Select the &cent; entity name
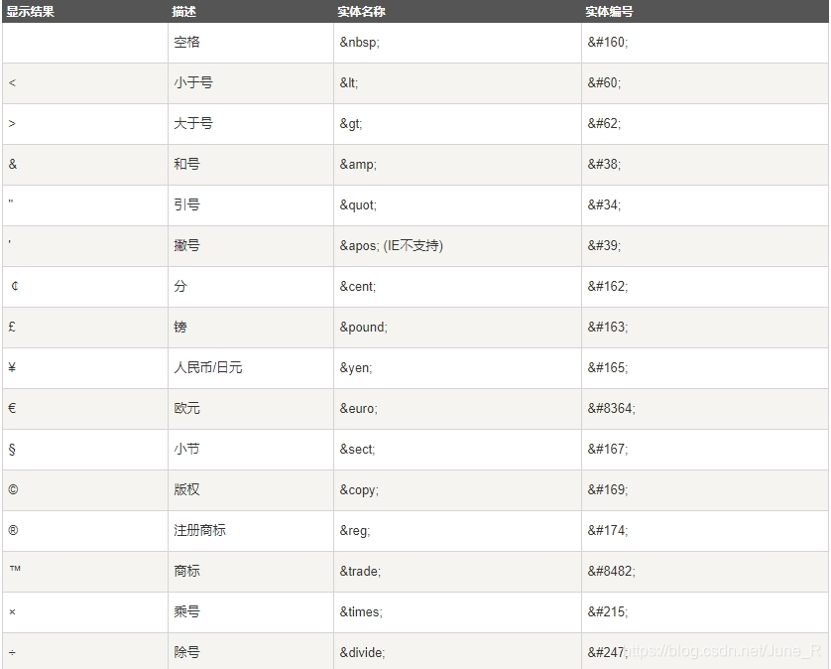 (358, 287)
